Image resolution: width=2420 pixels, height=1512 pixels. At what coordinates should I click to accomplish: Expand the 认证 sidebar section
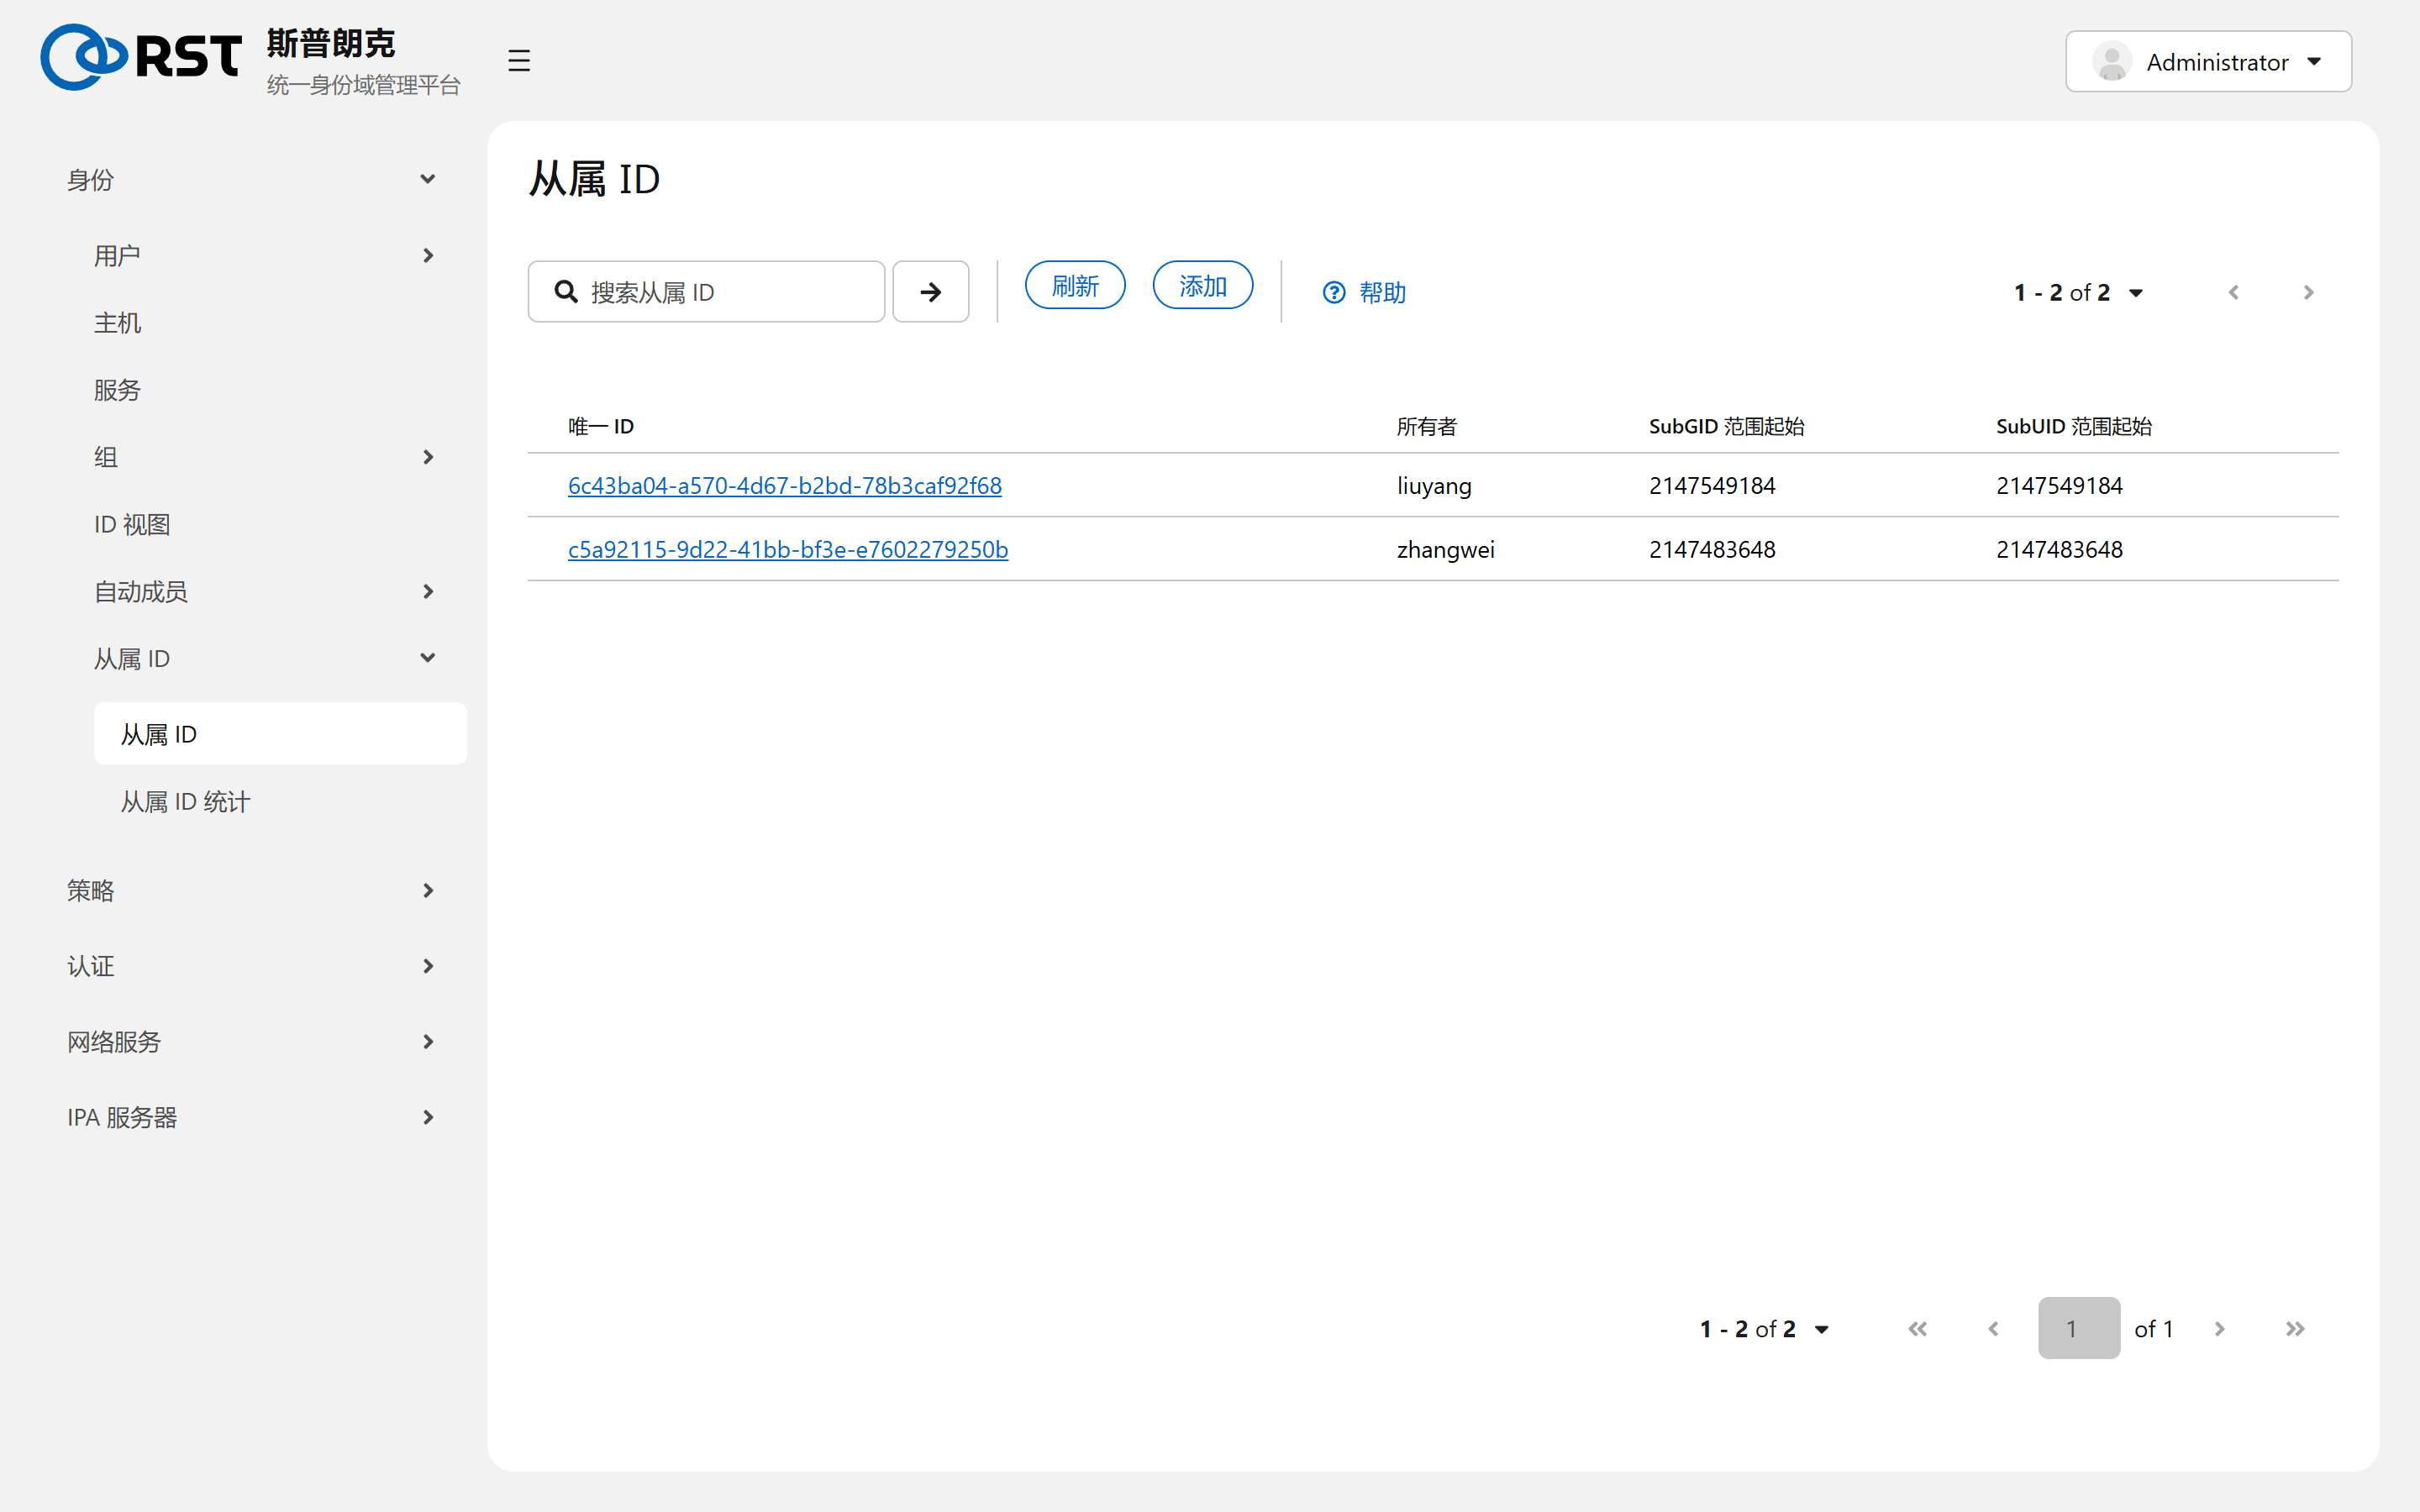pyautogui.click(x=253, y=966)
